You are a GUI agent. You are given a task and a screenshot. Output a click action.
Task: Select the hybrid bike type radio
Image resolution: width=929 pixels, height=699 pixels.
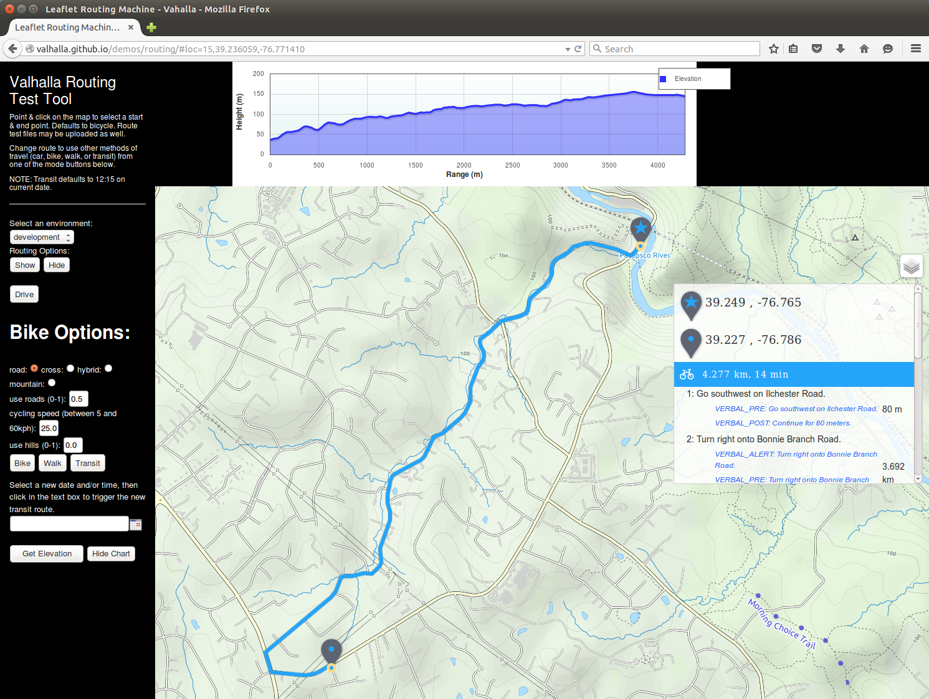108,368
